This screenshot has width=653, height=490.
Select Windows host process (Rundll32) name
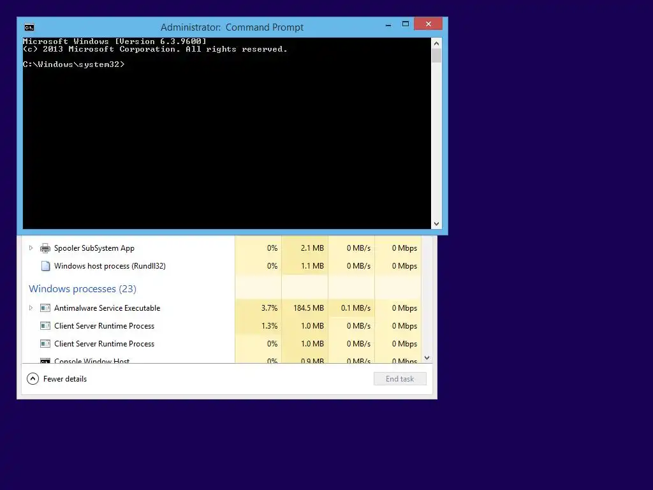point(110,266)
